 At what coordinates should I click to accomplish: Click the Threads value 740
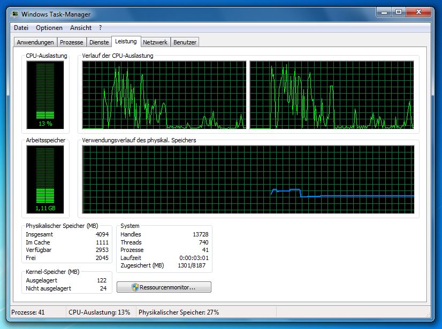pyautogui.click(x=203, y=242)
